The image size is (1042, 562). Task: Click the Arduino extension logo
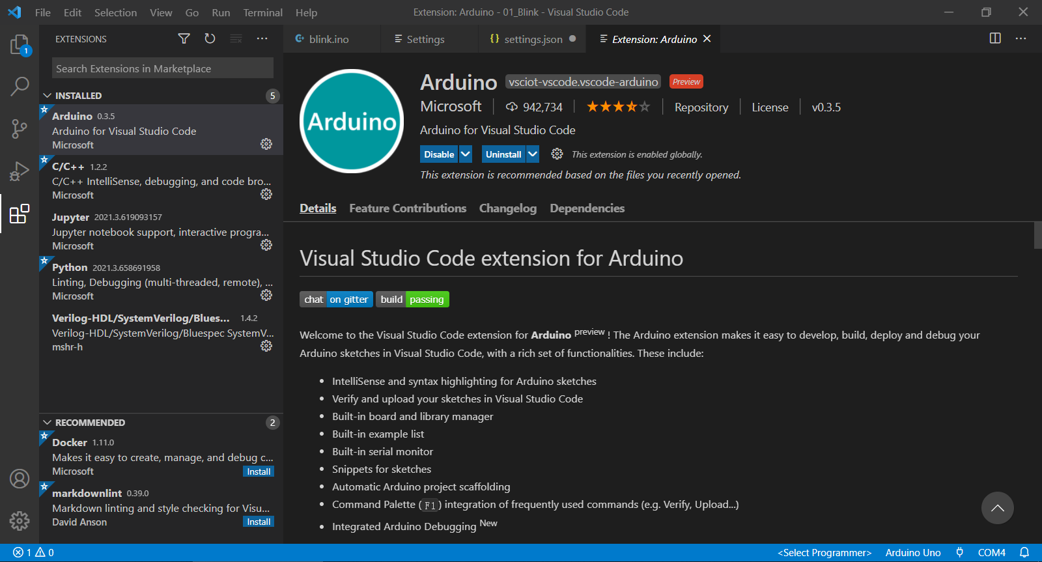coord(352,121)
